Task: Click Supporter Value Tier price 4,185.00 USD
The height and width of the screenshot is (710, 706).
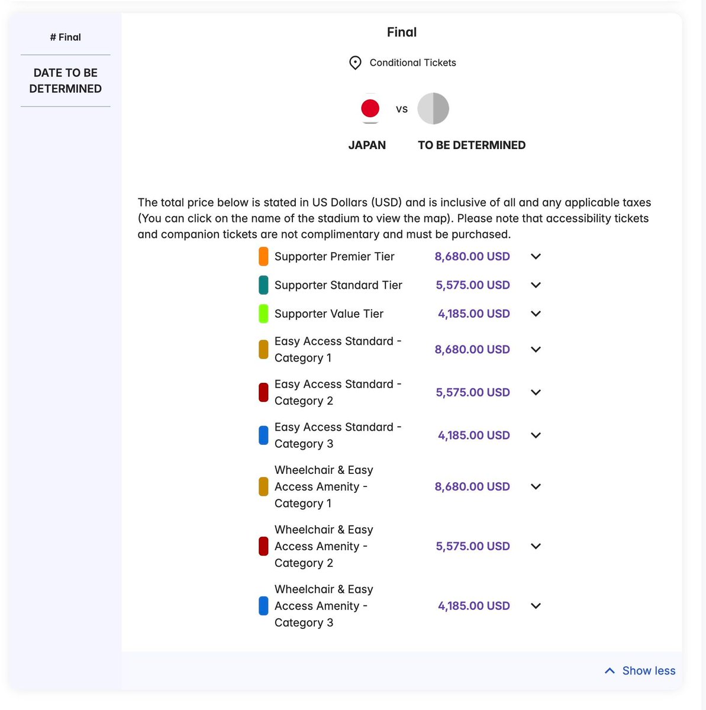Action: [474, 314]
